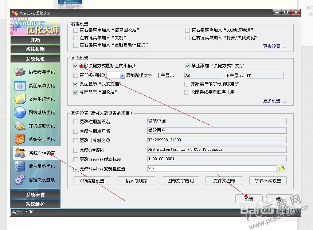Open 系统安全优化 firewall brick icon
313x230 pixels.
(x=20, y=139)
